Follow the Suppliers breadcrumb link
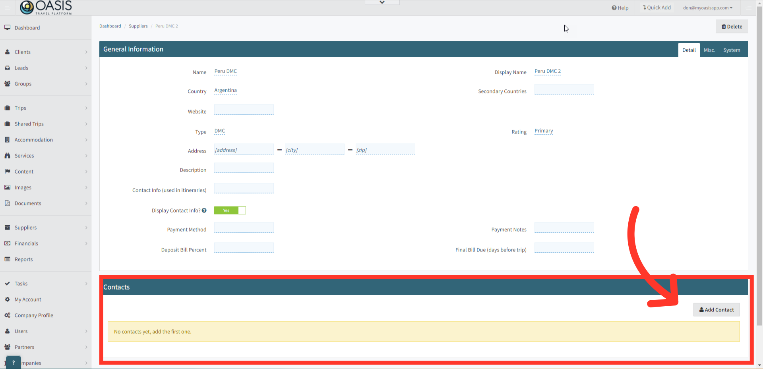This screenshot has width=763, height=369. tap(138, 26)
